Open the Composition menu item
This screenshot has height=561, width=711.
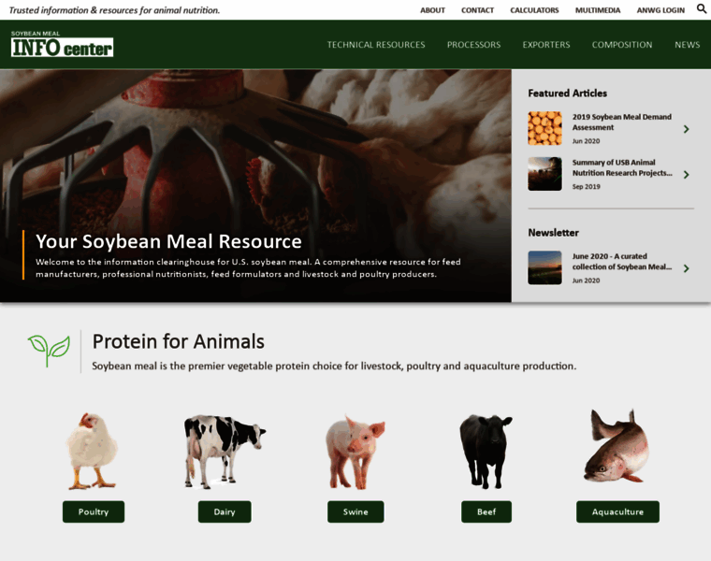622,45
